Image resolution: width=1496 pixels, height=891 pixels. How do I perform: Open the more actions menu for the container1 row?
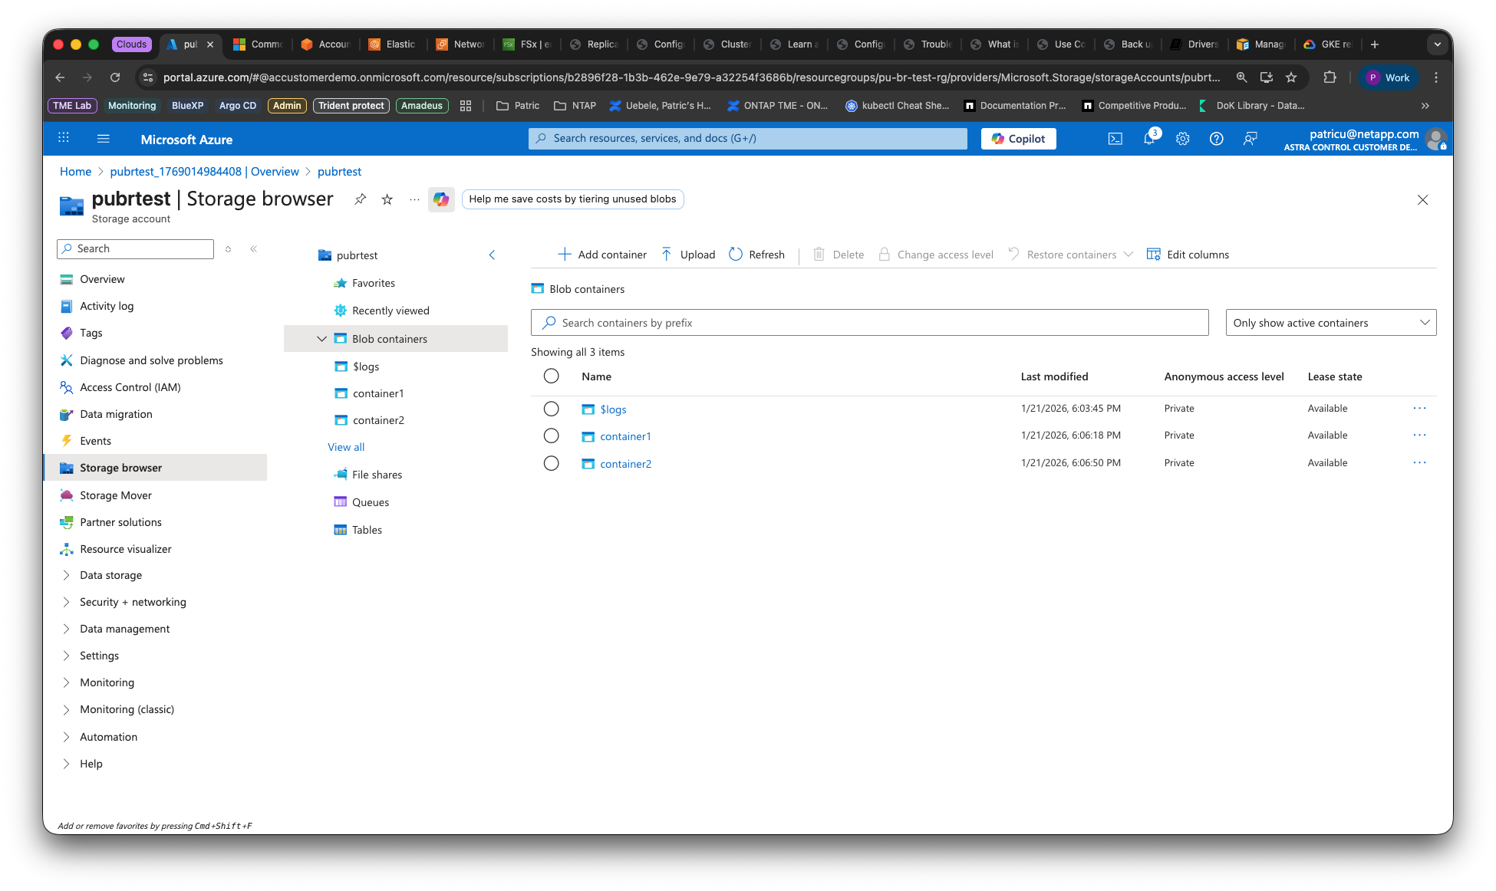(1420, 436)
